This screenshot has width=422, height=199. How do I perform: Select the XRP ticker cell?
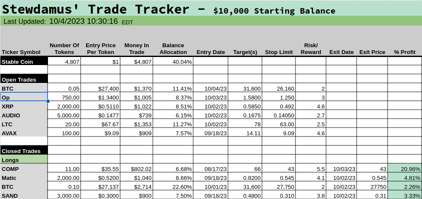click(24, 106)
